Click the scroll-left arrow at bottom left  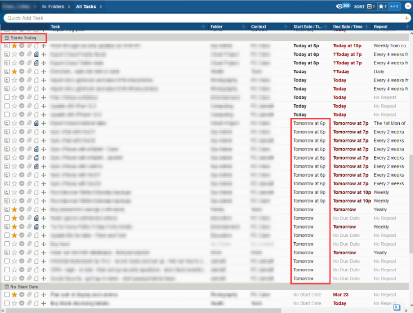(x=2, y=311)
